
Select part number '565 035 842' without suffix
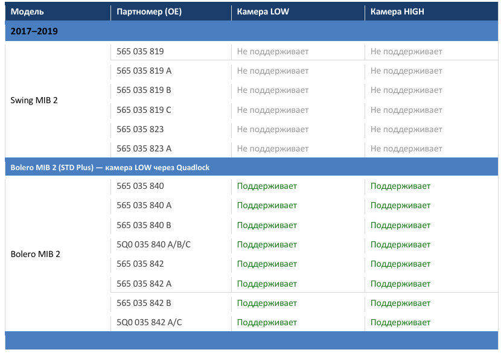coord(140,264)
